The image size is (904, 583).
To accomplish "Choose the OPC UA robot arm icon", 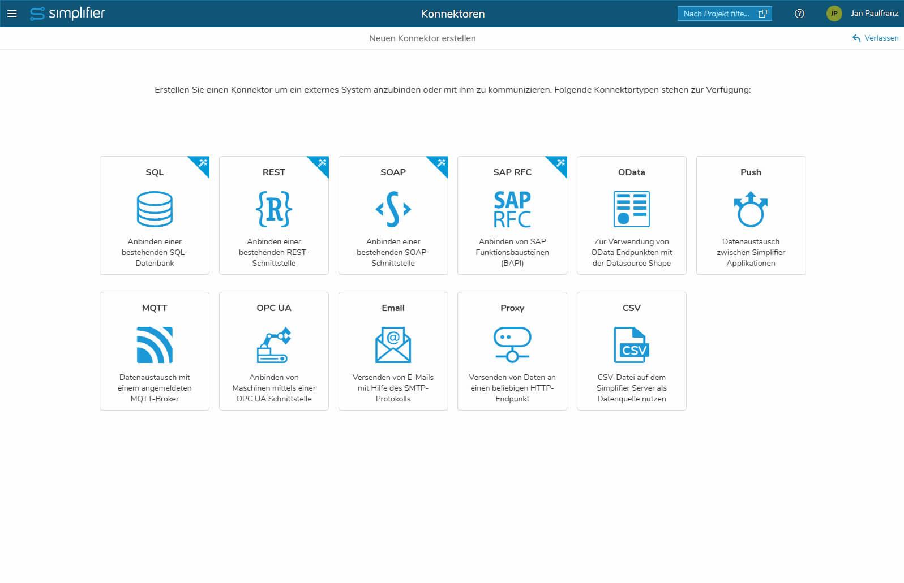I will (x=274, y=344).
